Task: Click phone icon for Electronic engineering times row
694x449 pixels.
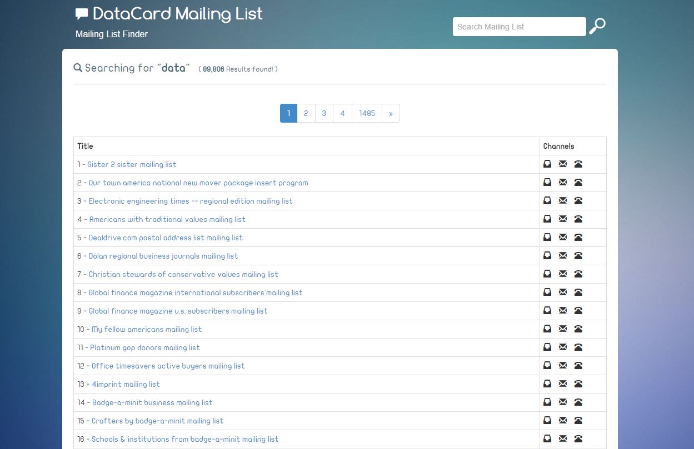Action: coord(578,200)
